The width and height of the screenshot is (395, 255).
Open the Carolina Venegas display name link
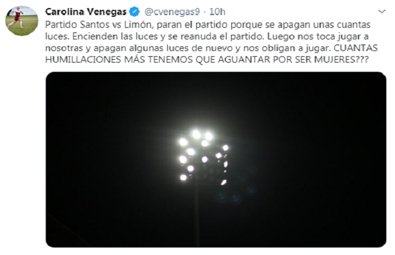click(x=85, y=12)
